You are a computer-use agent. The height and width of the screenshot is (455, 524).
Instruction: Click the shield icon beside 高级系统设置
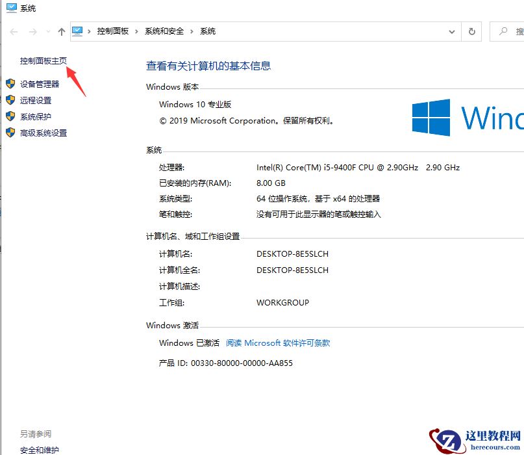[10, 133]
